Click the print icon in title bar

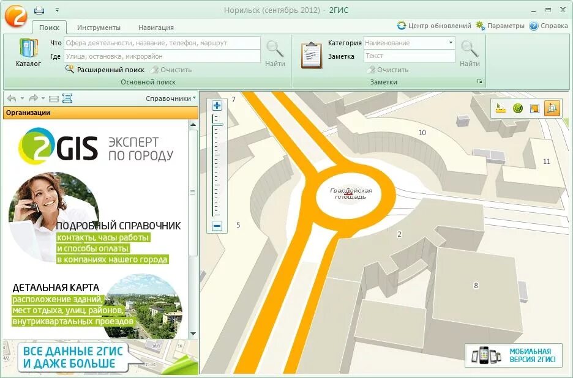pyautogui.click(x=39, y=10)
